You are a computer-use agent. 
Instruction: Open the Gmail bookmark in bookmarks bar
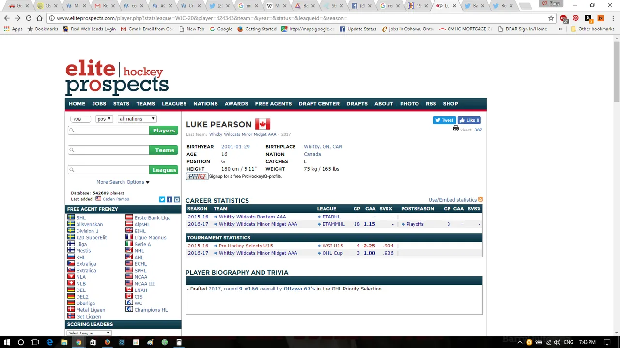click(x=147, y=29)
